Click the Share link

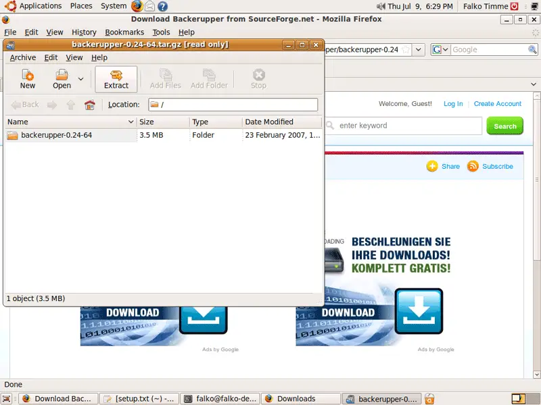click(450, 166)
